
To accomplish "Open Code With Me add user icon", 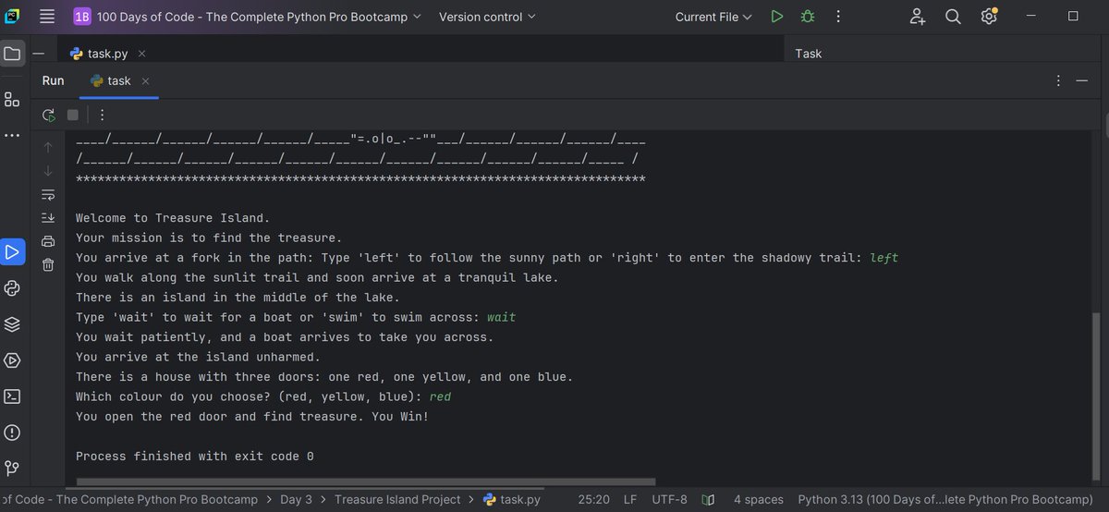I will point(918,17).
